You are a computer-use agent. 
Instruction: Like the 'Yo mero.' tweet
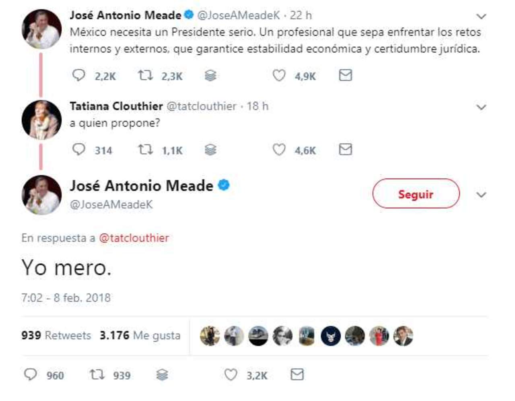231,375
